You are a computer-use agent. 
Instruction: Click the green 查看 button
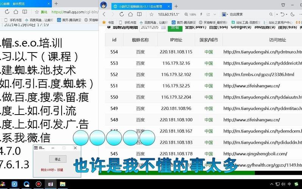tap(175, 28)
